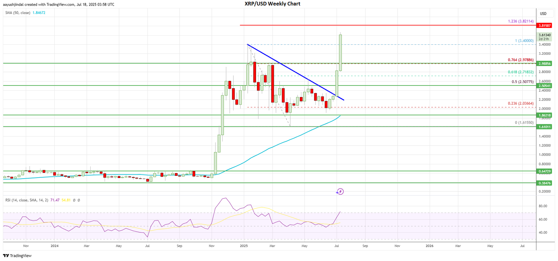Click the RSI value 71.47 in purple
The width and height of the screenshot is (558, 261).
coord(55,200)
